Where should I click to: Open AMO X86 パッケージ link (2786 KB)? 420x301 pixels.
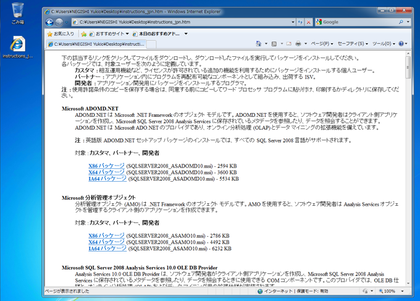[106, 236]
